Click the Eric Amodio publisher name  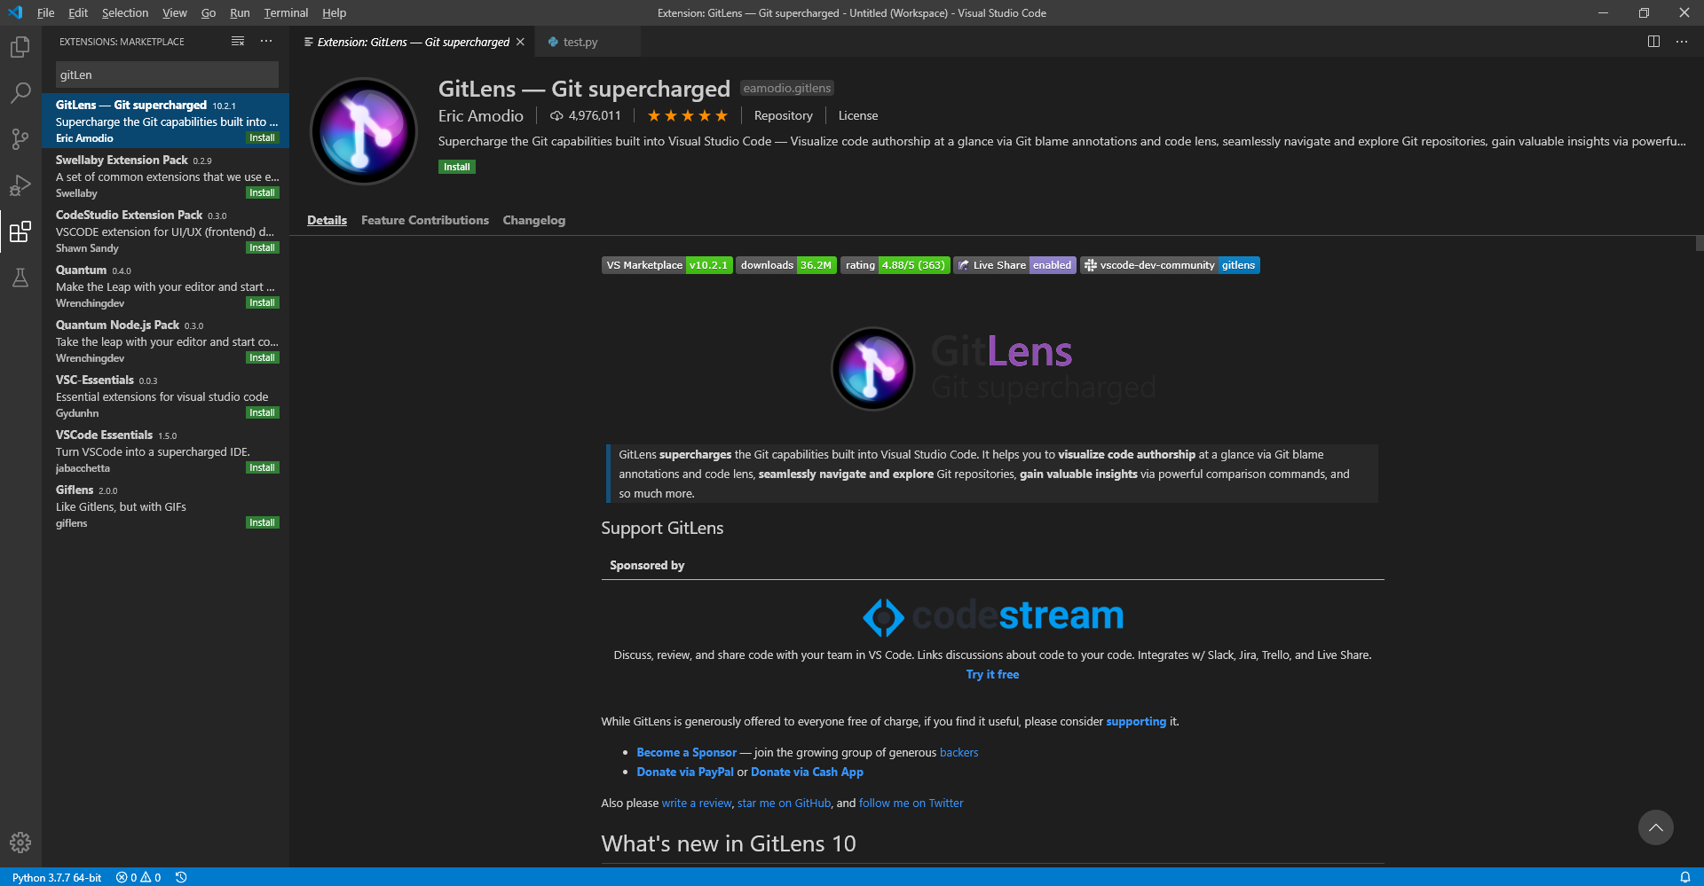click(480, 116)
